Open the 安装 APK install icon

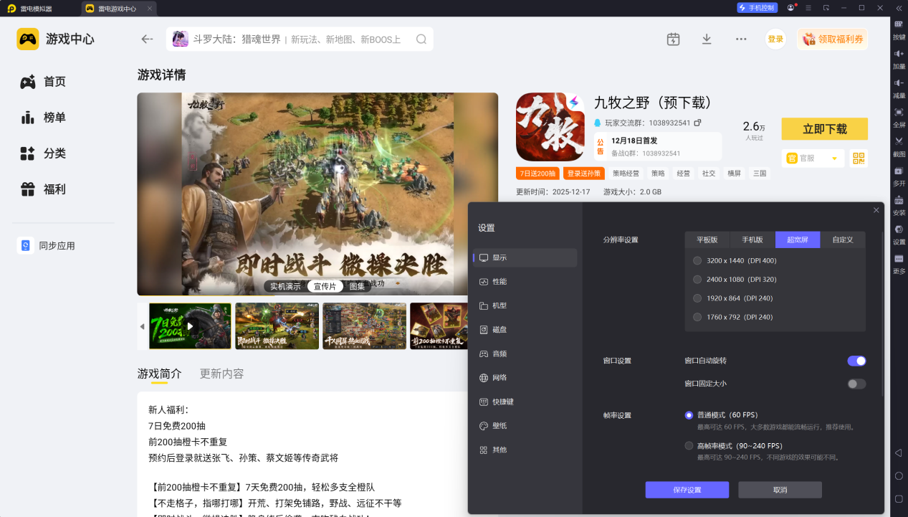899,204
